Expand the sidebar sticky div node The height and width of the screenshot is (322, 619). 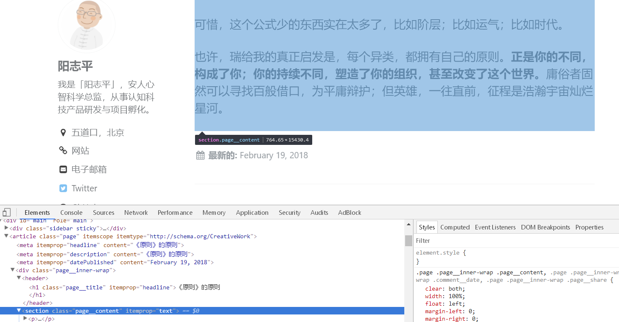click(x=6, y=228)
